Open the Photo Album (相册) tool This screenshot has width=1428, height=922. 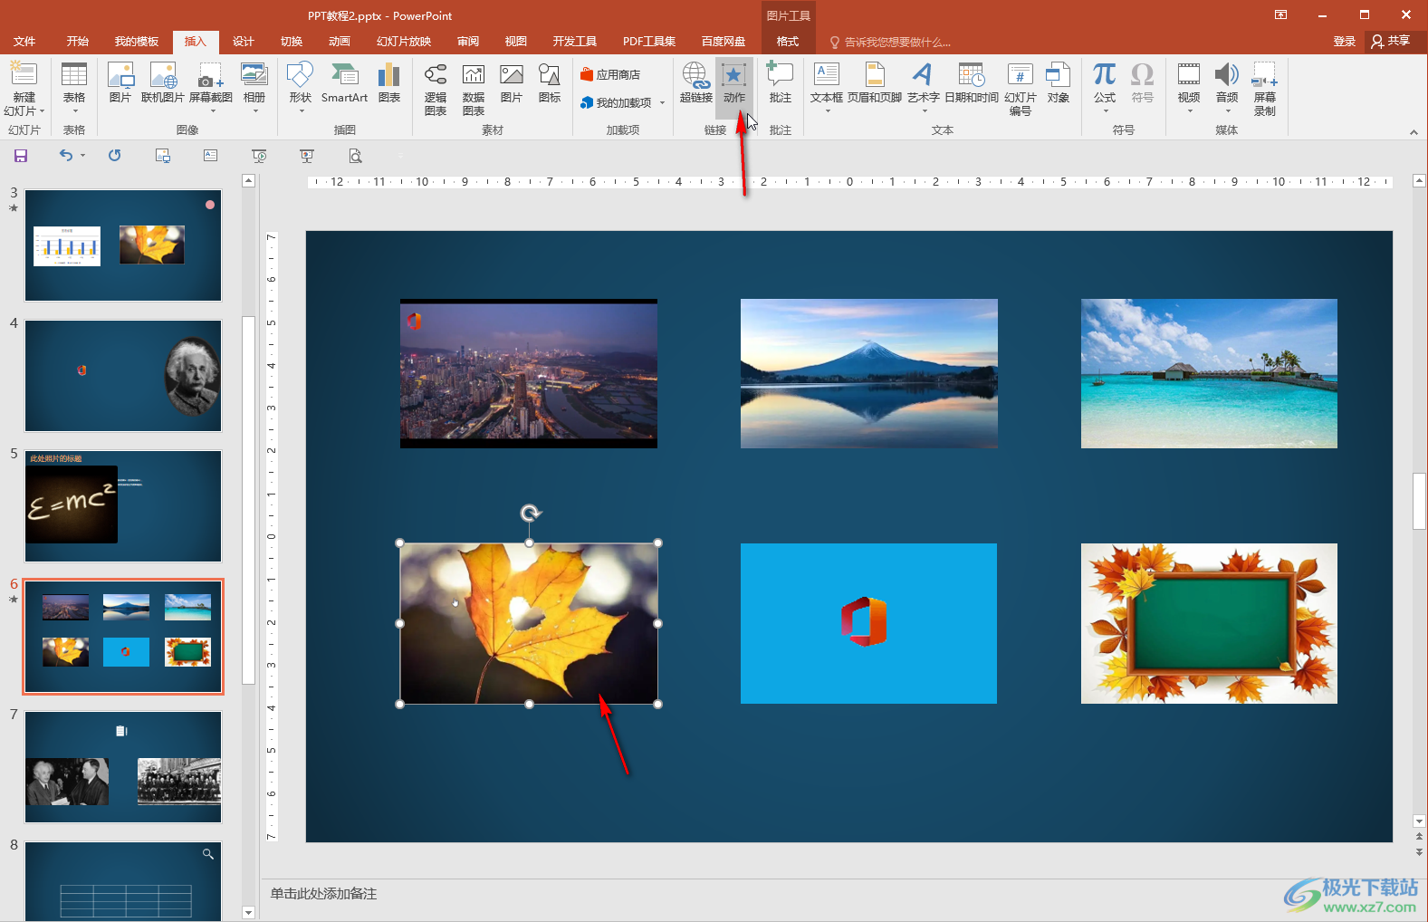point(254,88)
